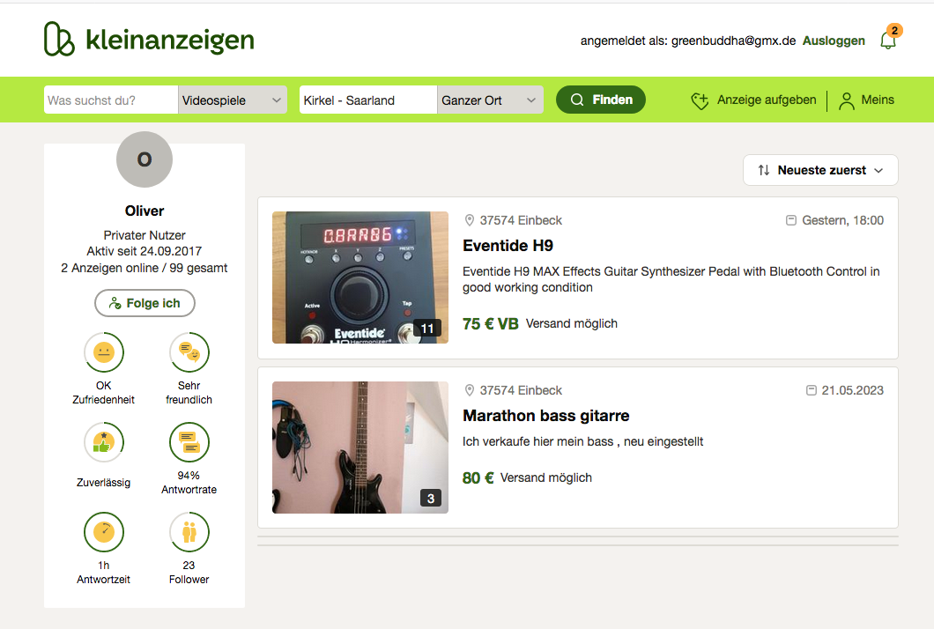Click the Kleinanzeigen logo
The image size is (934, 629).
click(x=149, y=40)
